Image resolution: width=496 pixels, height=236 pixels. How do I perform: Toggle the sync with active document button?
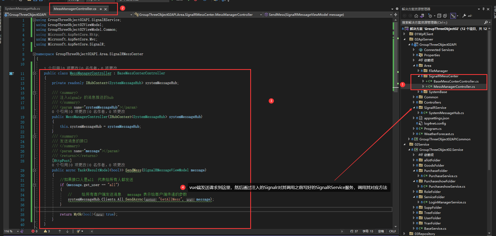[x=453, y=16]
